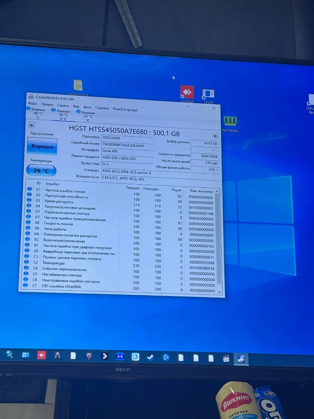Open the Сервис menu

(x=63, y=106)
